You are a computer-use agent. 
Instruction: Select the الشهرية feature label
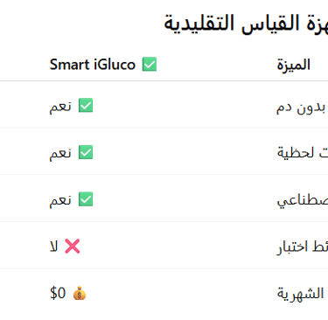300,293
